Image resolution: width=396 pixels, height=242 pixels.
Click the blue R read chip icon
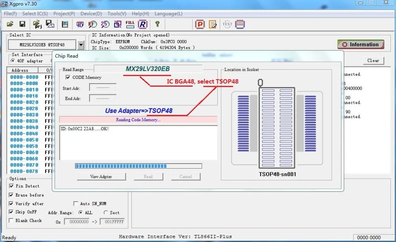(x=143, y=24)
